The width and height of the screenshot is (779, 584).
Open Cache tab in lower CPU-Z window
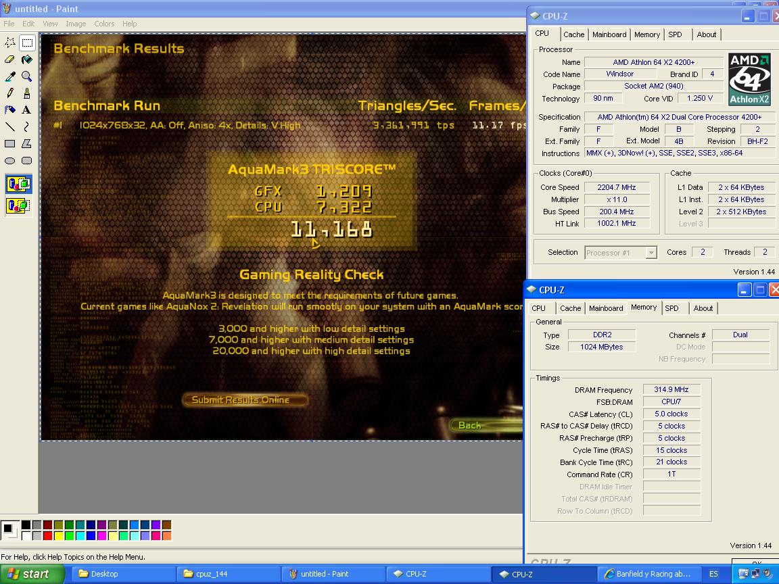coord(570,308)
